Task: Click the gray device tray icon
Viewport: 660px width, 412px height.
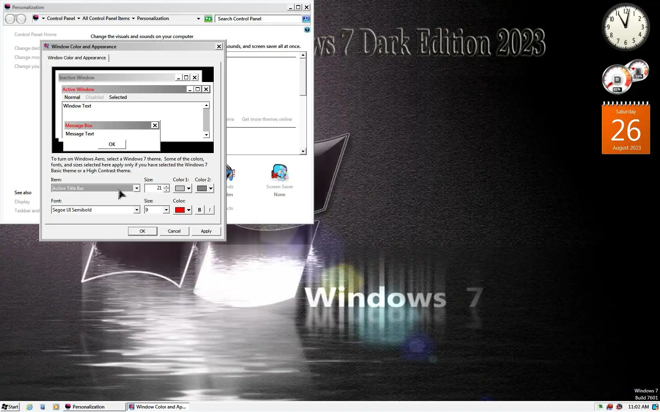Action: tap(619, 407)
